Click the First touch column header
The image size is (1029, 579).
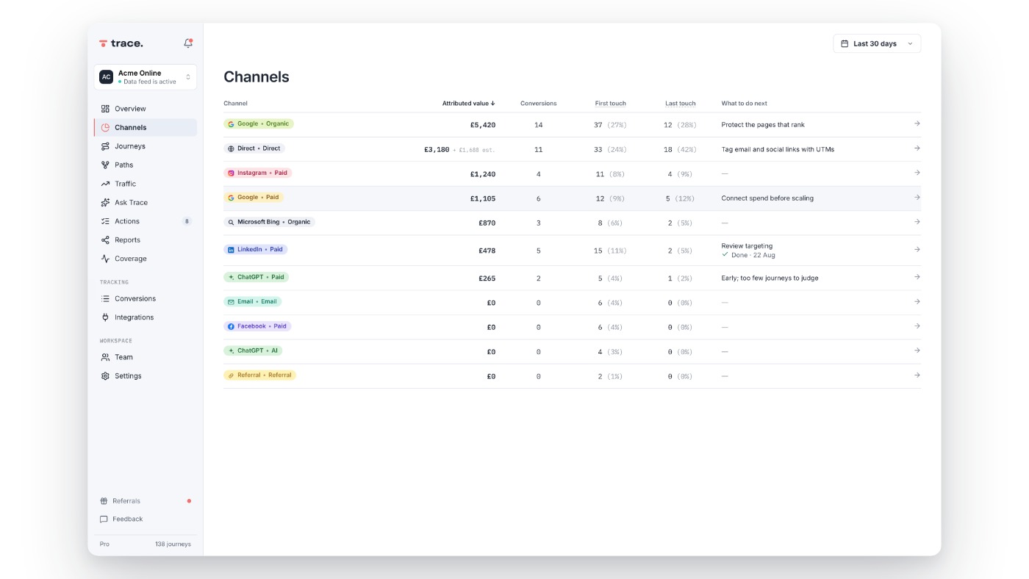610,104
